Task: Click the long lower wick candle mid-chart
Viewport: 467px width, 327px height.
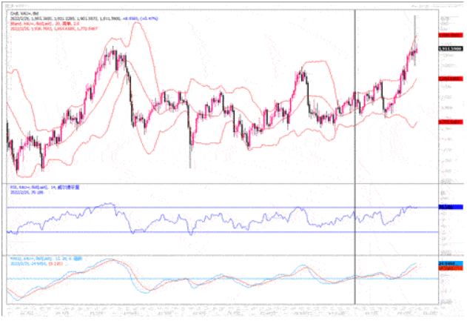Action: pos(190,159)
